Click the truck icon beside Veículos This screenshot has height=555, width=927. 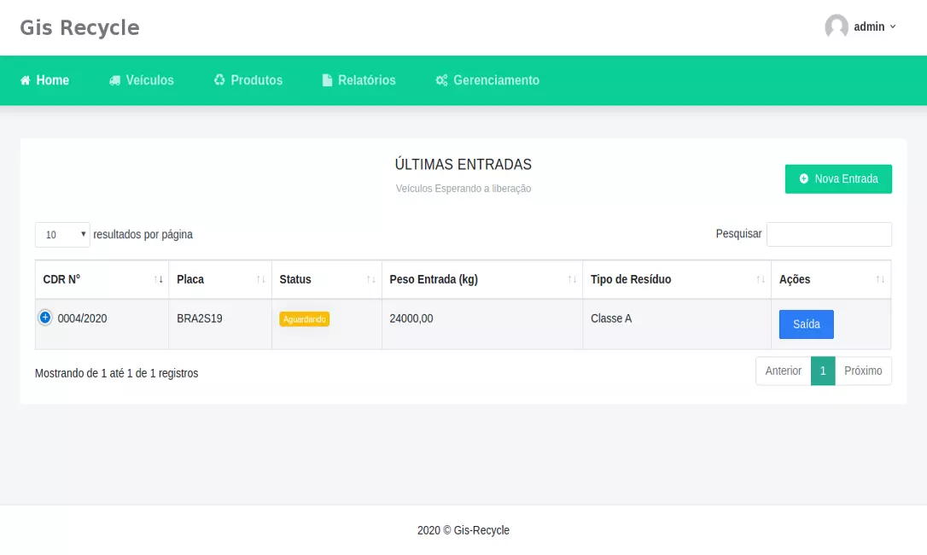click(114, 80)
